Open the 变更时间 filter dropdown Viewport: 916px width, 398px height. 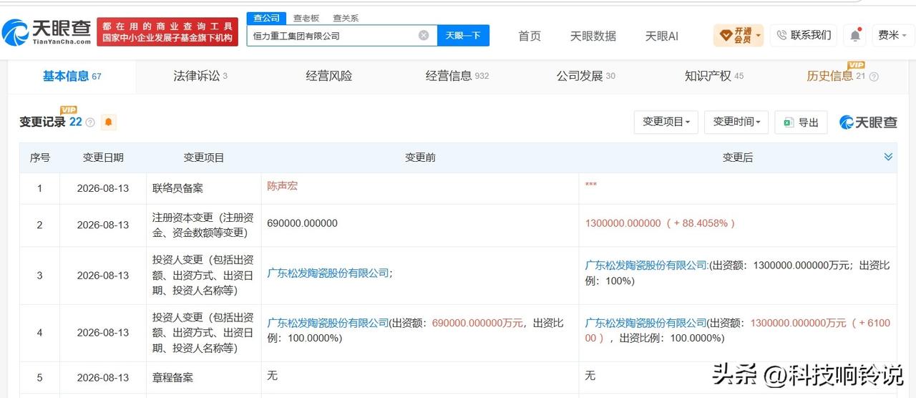coord(736,122)
